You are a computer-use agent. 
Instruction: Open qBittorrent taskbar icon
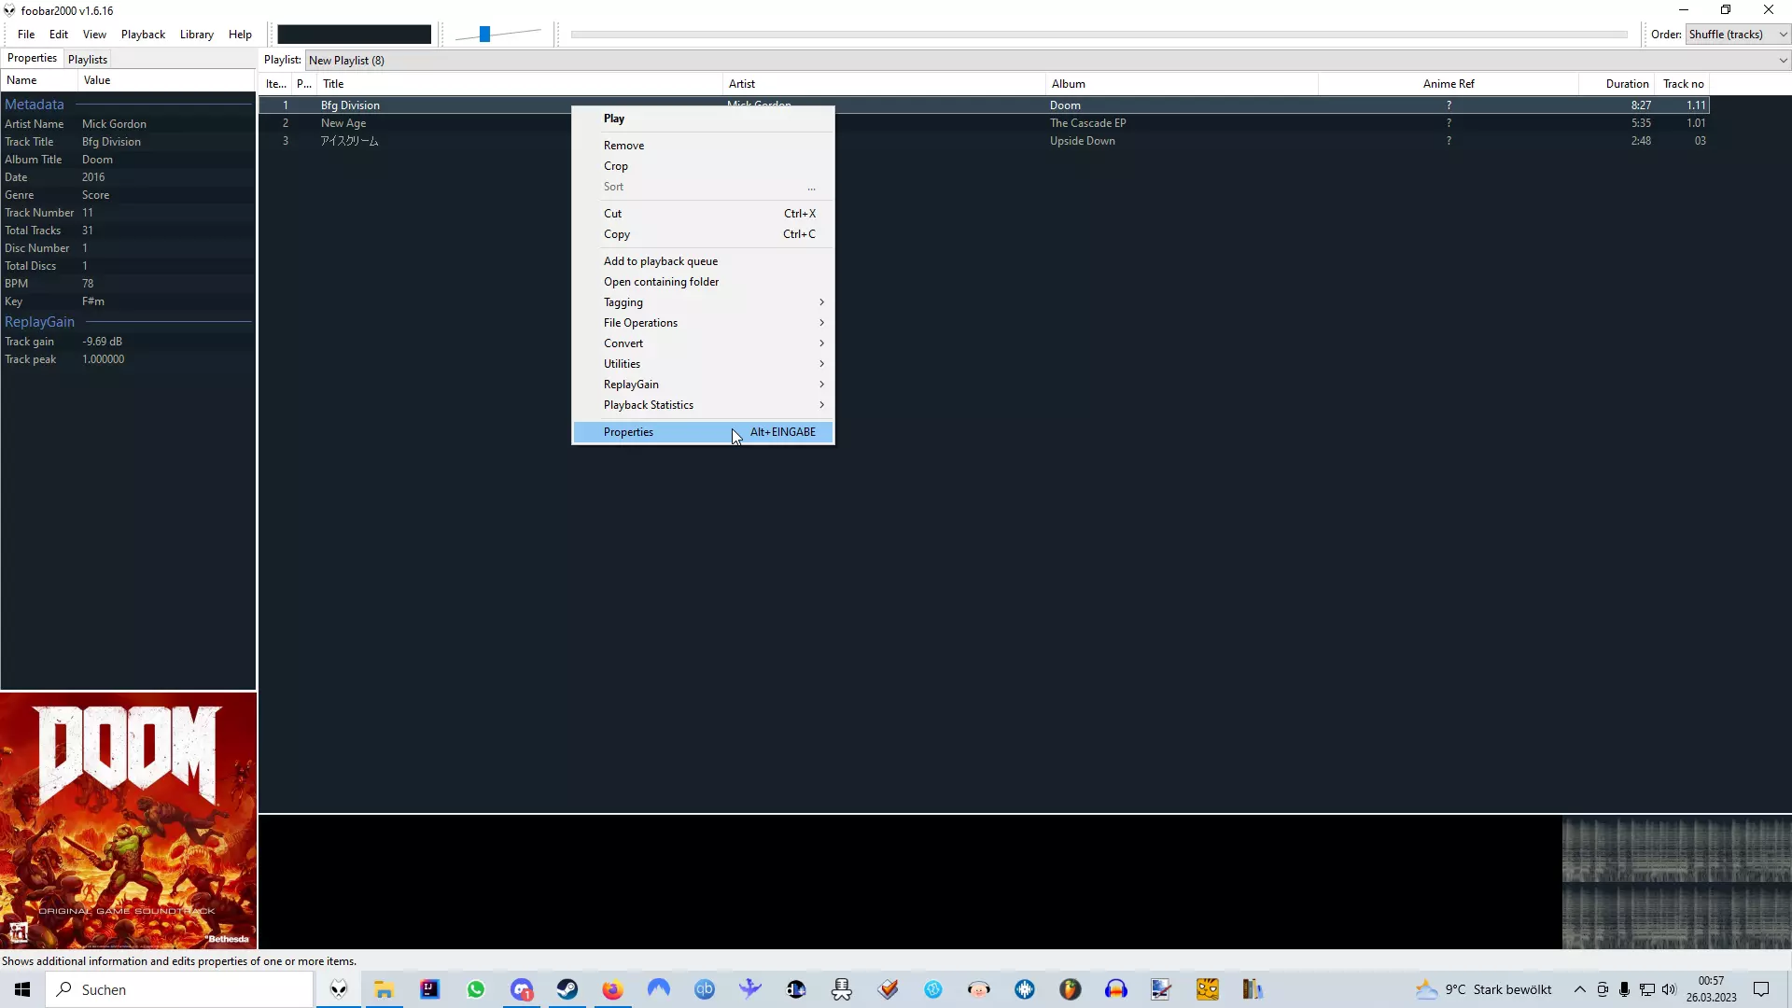[705, 989]
